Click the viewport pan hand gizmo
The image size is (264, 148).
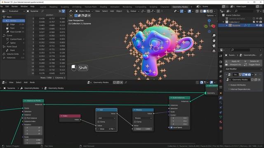(x=214, y=41)
